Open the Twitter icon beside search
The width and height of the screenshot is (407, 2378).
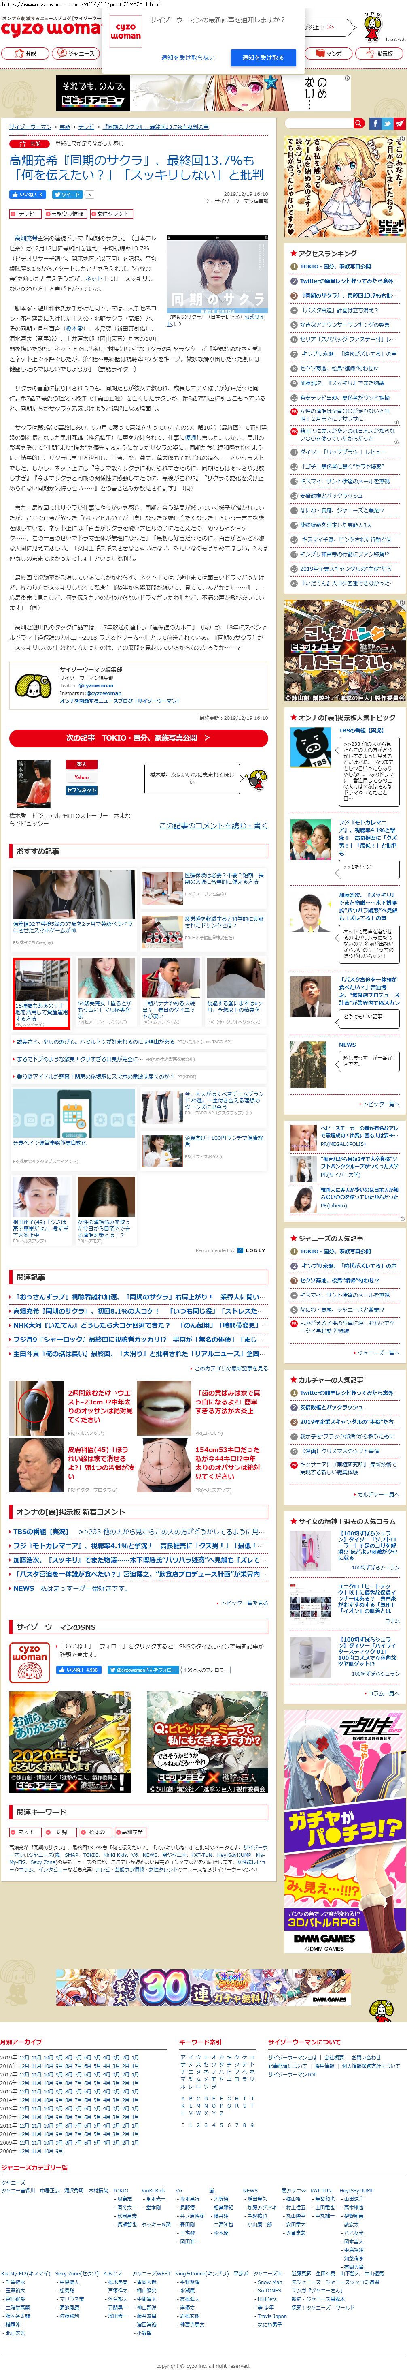(x=388, y=123)
